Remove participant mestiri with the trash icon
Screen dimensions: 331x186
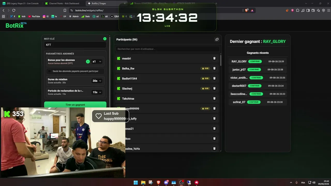tap(214, 58)
